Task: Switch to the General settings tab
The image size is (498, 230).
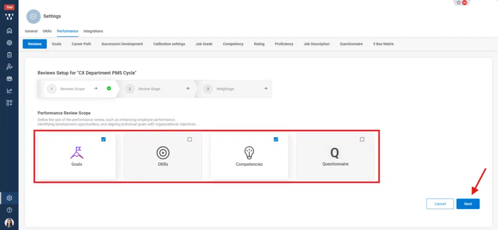Action: click(x=31, y=31)
